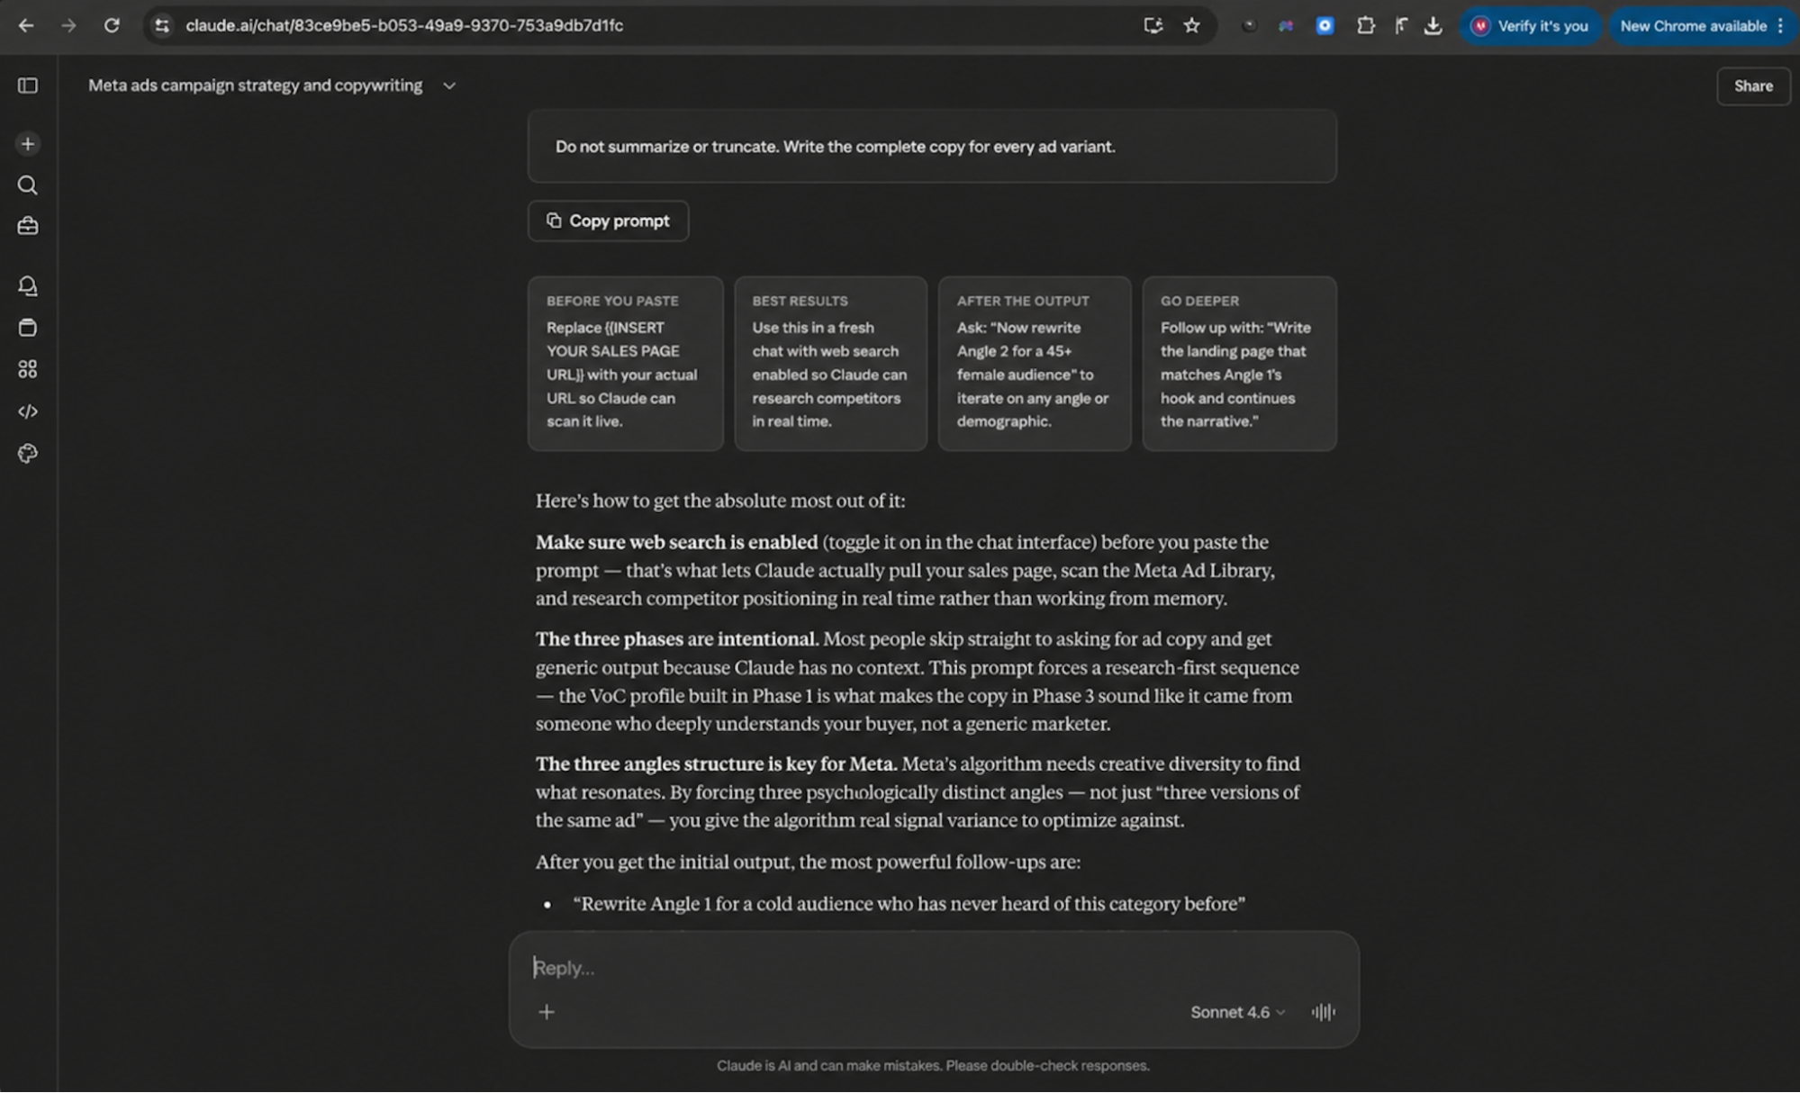This screenshot has width=1800, height=1093.
Task: Click the 'Do not summarize or truncate' prompt text
Action: coord(835,147)
